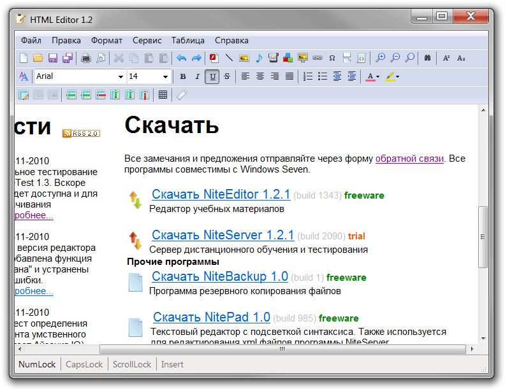Follow the Скачать NitePad 1.0 link
505x389 pixels.
coord(212,317)
